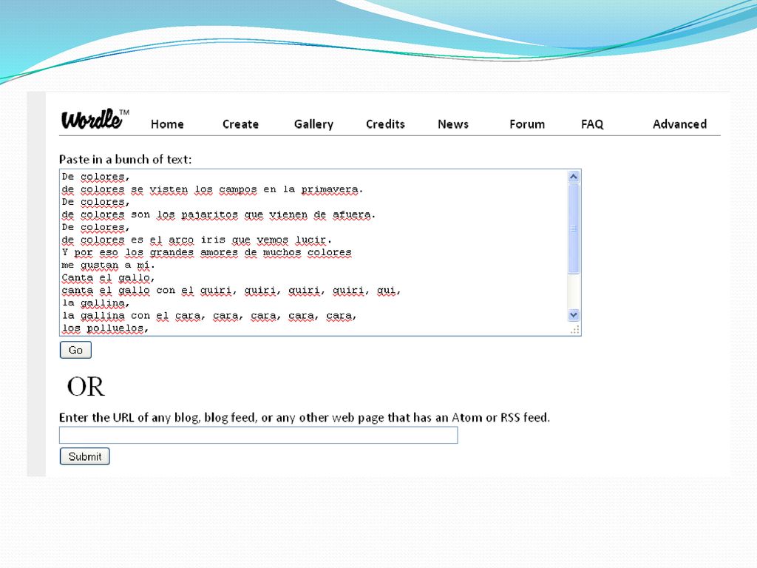Click the text area scrollbar thumb
This screenshot has height=568, width=757.
point(574,229)
